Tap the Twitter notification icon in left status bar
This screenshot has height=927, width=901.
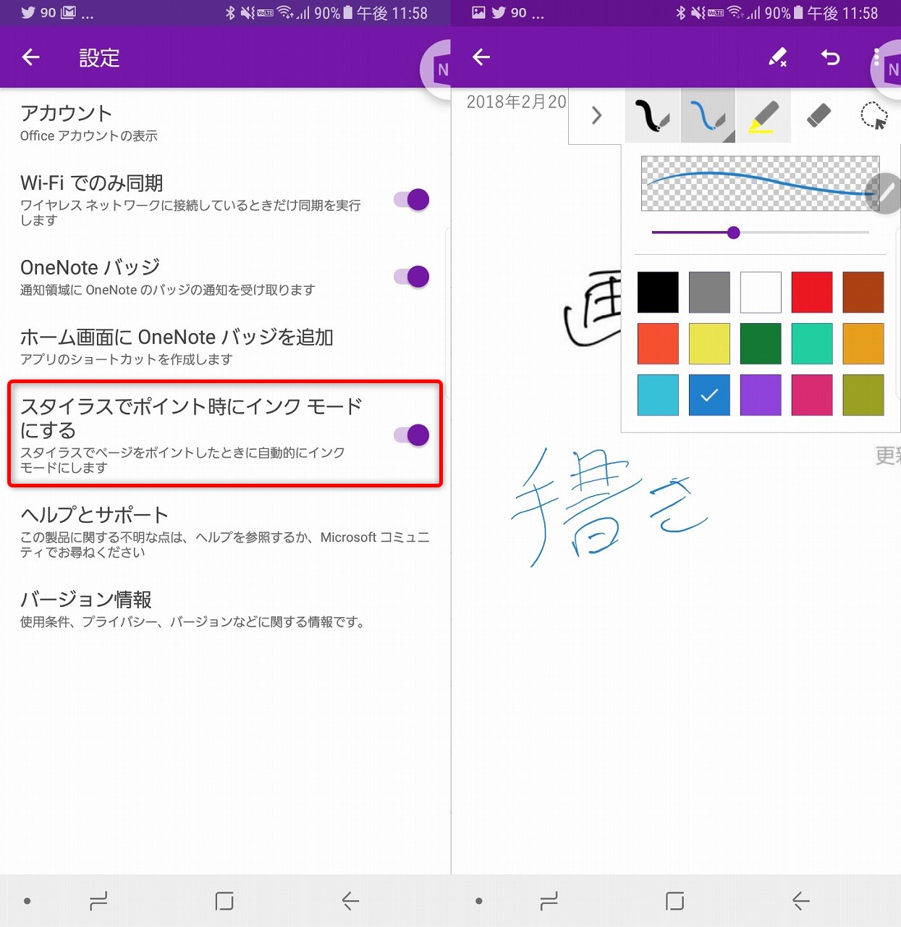[x=28, y=12]
